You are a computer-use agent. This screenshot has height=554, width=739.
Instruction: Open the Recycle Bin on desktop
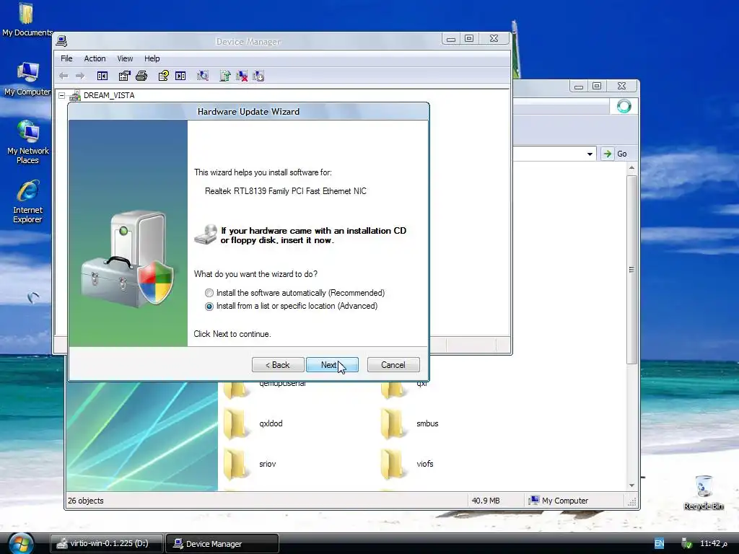click(x=703, y=492)
